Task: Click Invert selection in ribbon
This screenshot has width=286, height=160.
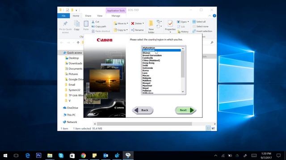Action: click(x=202, y=31)
